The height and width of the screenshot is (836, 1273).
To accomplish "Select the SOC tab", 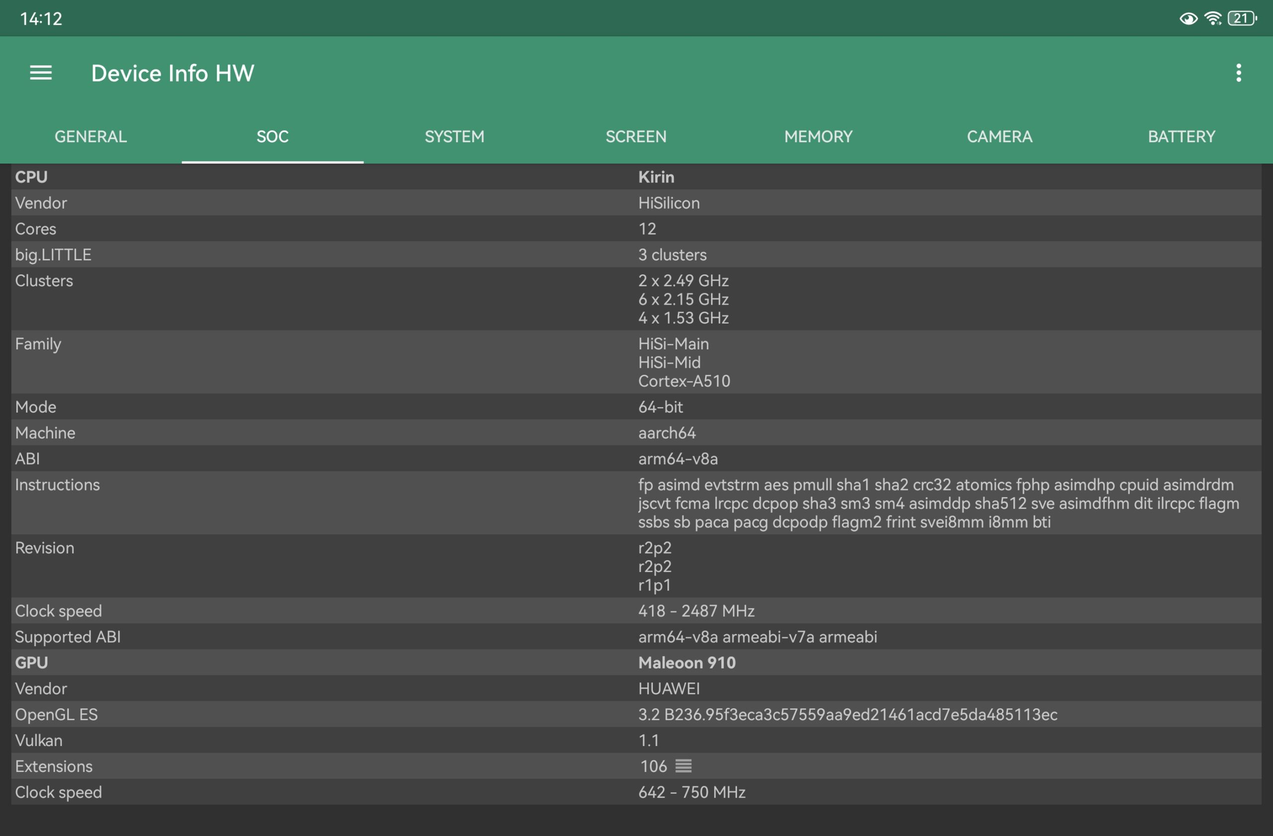I will pyautogui.click(x=273, y=136).
